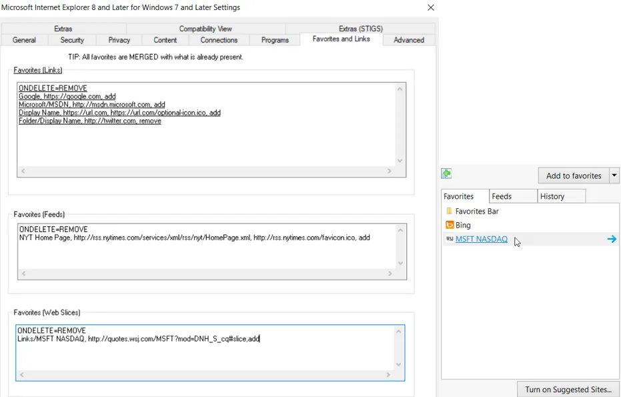The image size is (621, 397).
Task: Switch to the Advanced tab
Action: click(409, 40)
